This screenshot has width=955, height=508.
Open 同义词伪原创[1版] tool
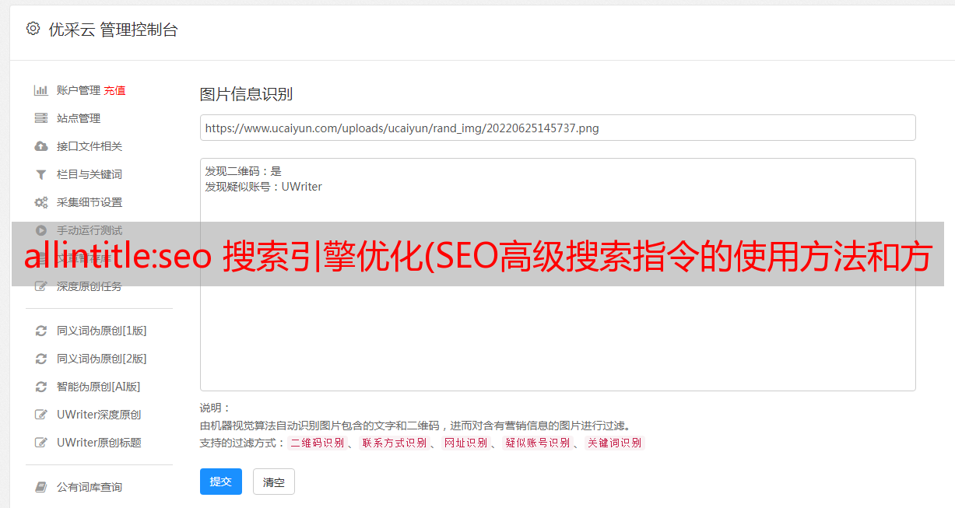tap(102, 331)
